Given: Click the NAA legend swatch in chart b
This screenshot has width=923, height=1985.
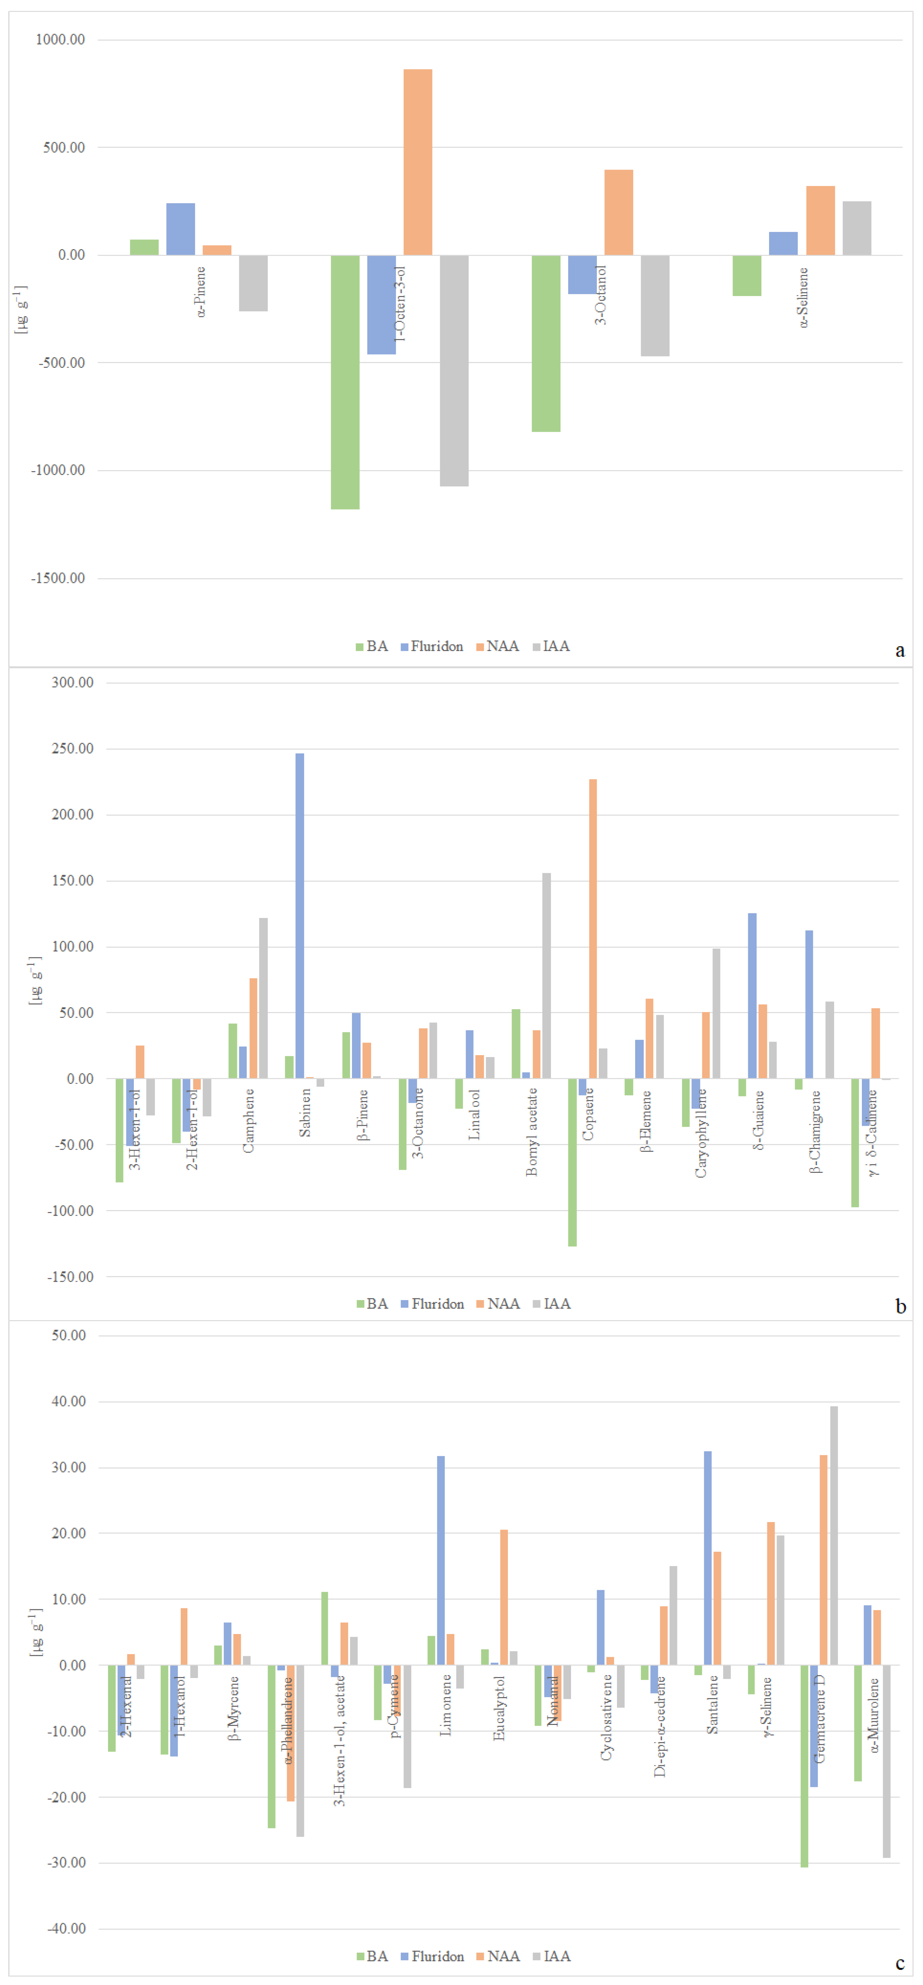Looking at the screenshot, I should (480, 1305).
